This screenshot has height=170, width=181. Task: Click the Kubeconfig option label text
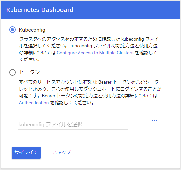pyautogui.click(x=32, y=30)
